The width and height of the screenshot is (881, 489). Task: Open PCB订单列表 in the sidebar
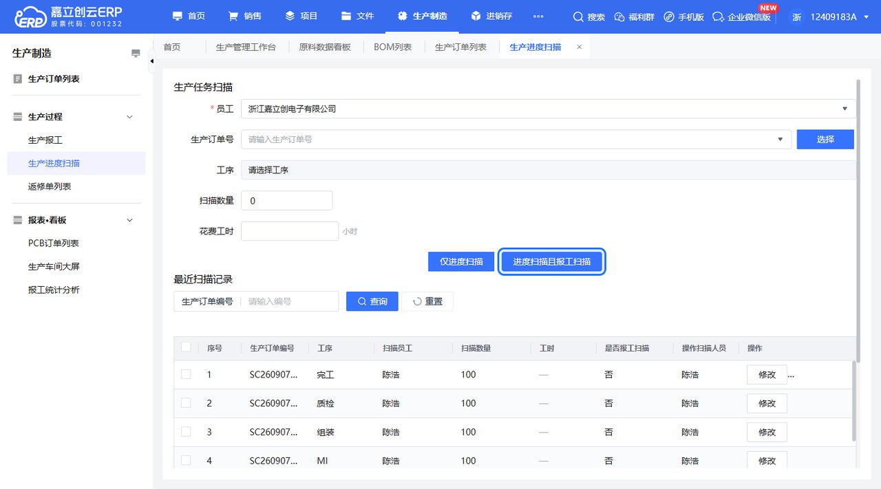tap(54, 243)
